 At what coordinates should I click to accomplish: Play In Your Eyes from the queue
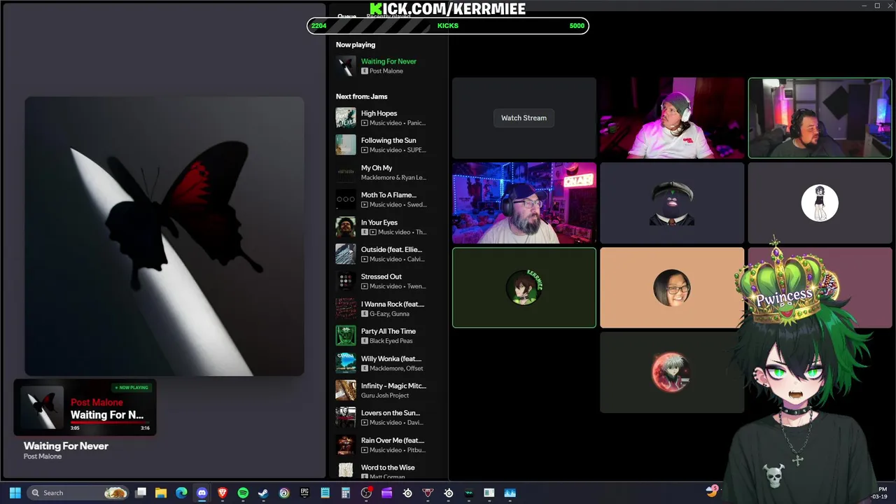point(388,227)
